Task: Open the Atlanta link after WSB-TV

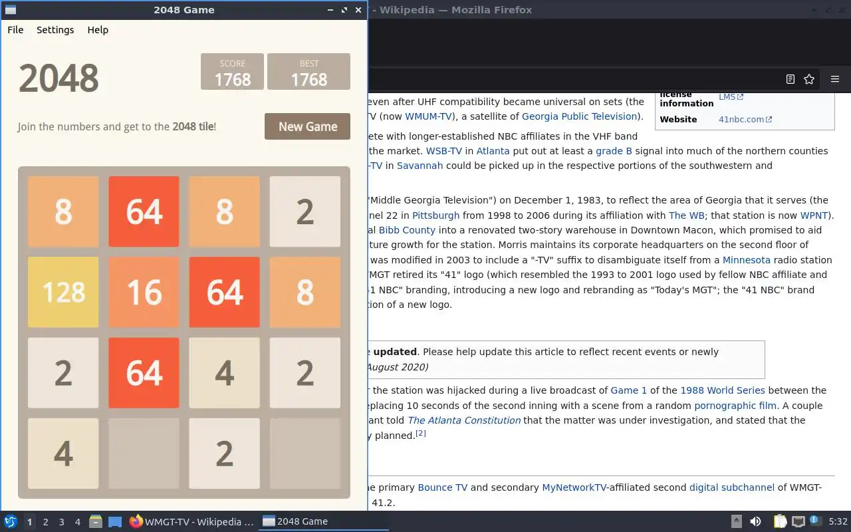Action: 493,151
